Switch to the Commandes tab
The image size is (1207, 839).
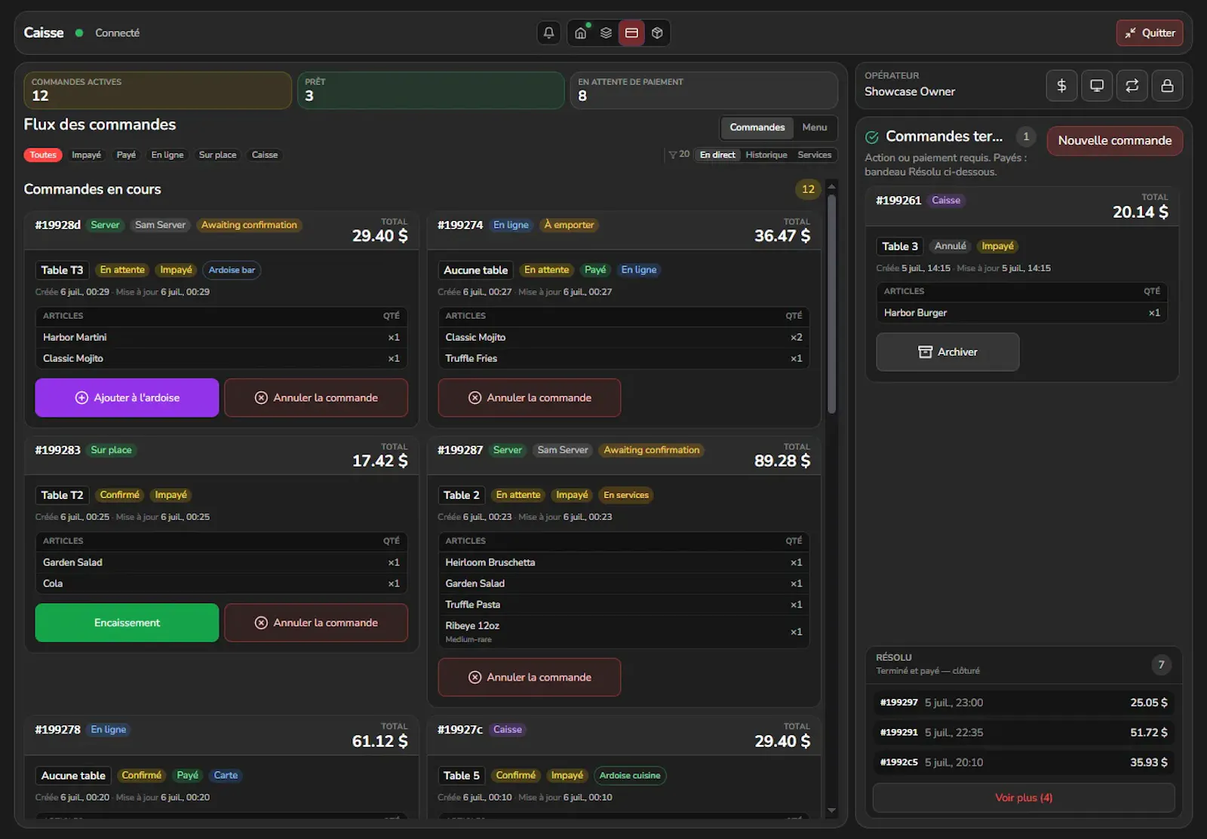(x=757, y=127)
